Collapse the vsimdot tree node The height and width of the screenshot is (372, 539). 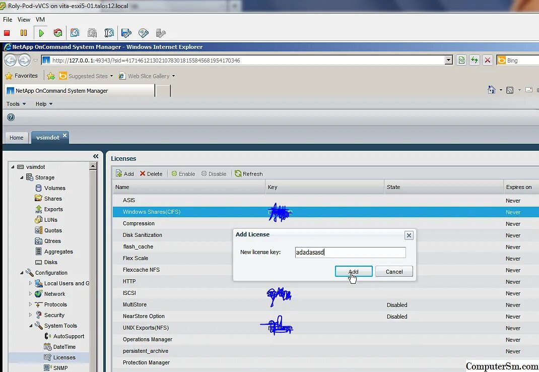coord(13,167)
